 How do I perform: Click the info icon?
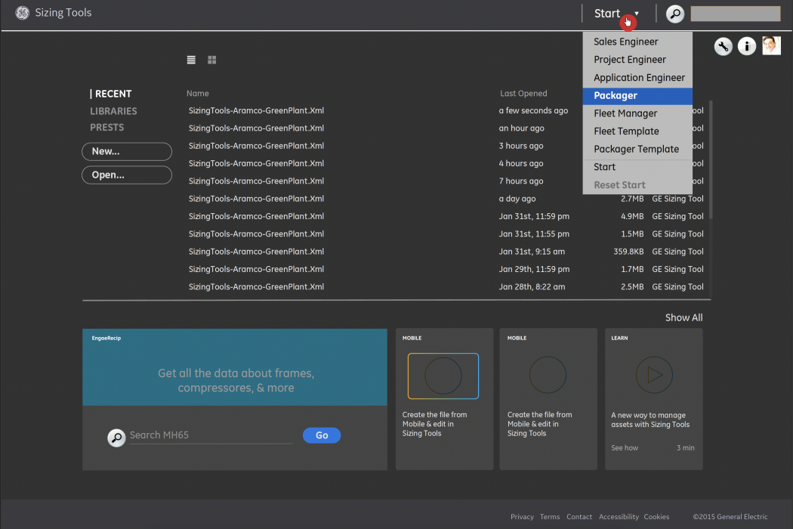[746, 47]
